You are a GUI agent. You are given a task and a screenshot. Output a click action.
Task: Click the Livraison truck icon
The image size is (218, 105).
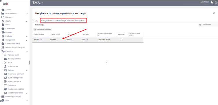(3, 32)
